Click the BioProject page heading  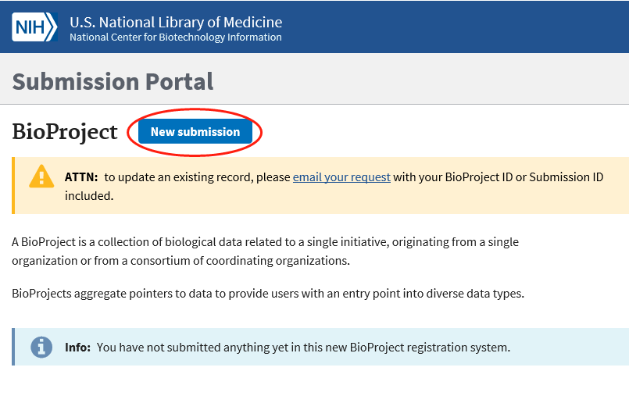(x=65, y=132)
